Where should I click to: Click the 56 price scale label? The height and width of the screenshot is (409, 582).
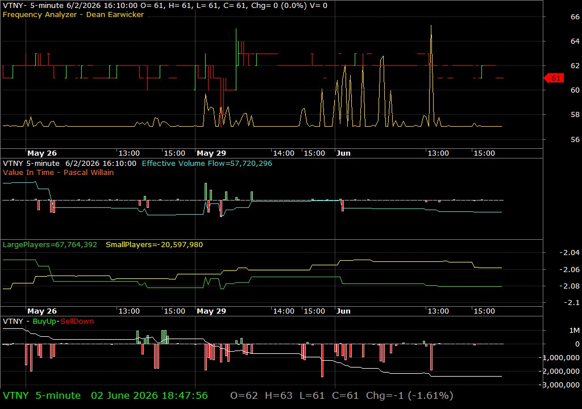(575, 139)
